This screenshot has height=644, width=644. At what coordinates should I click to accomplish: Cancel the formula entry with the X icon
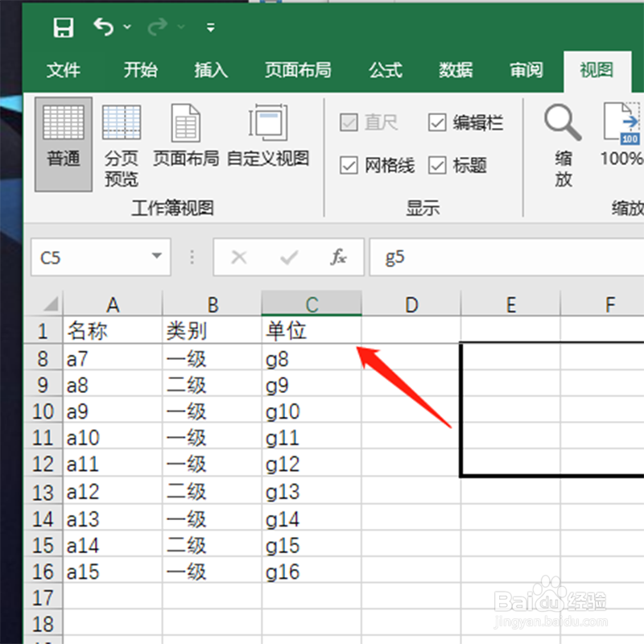click(239, 258)
